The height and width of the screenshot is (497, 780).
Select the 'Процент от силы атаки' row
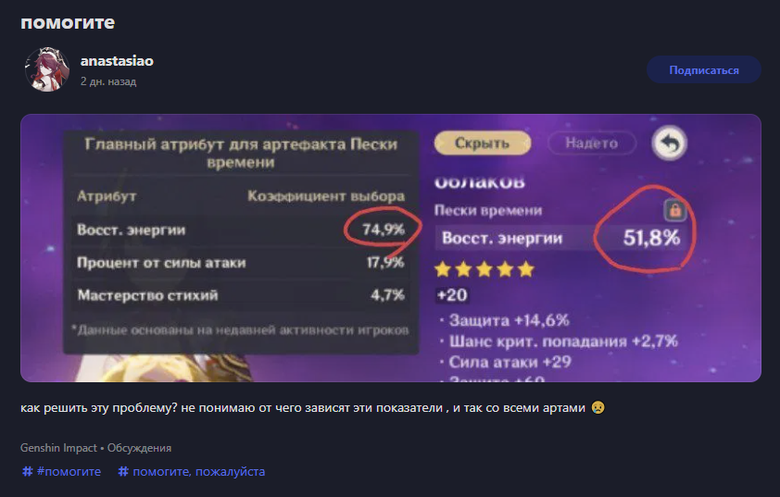point(239,263)
